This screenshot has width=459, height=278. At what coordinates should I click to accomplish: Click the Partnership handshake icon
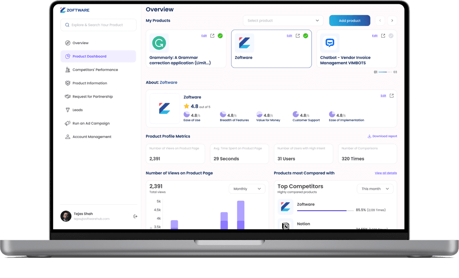point(68,96)
